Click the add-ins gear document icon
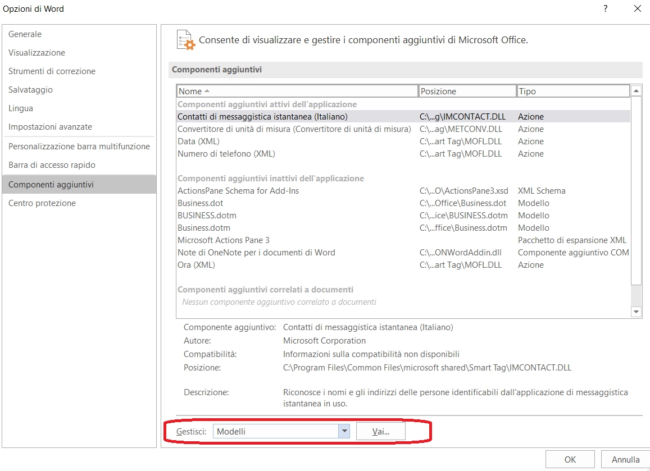The width and height of the screenshot is (650, 471). coord(185,40)
